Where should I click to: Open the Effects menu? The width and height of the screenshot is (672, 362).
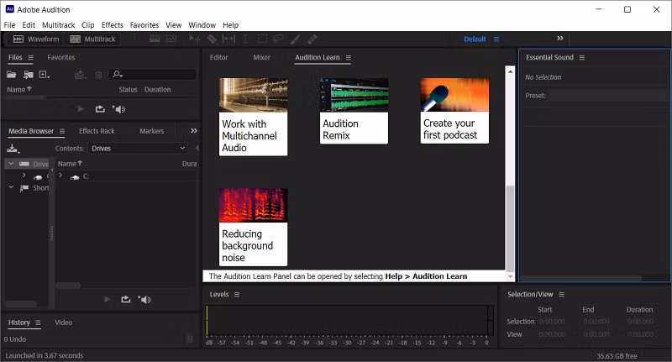pyautogui.click(x=113, y=25)
